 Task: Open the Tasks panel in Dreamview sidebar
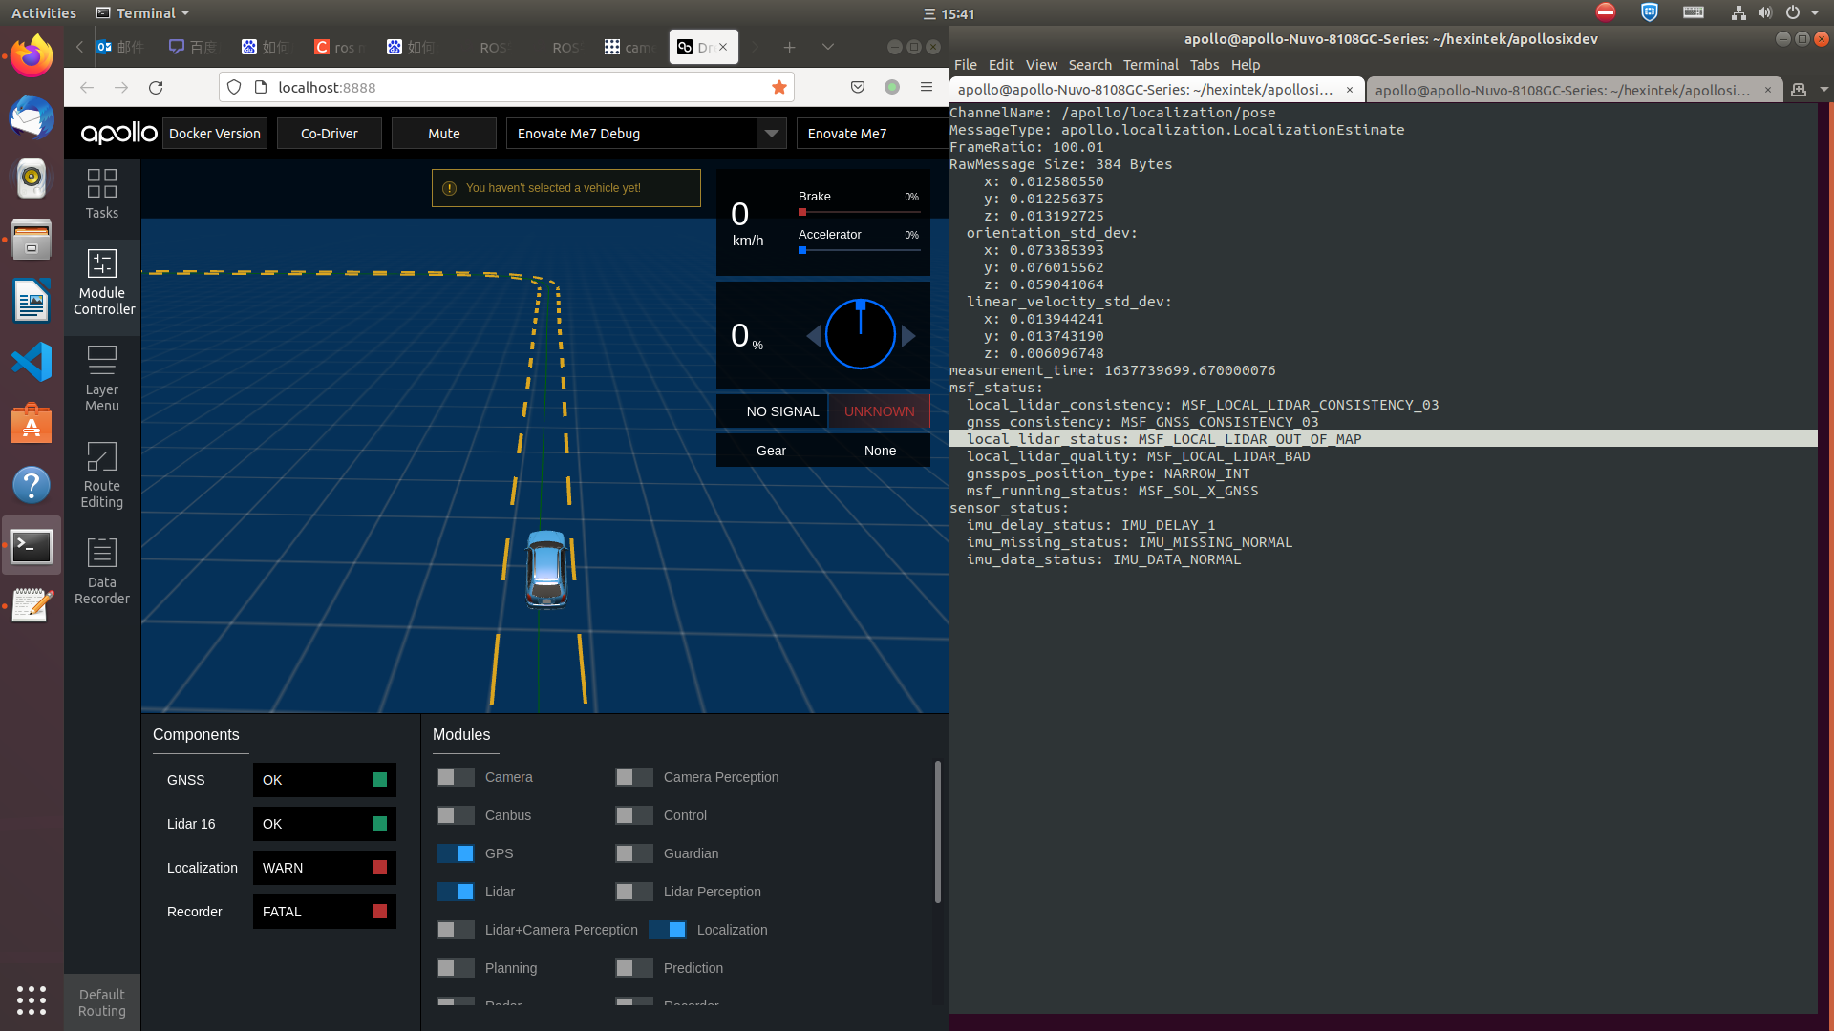pyautogui.click(x=101, y=196)
